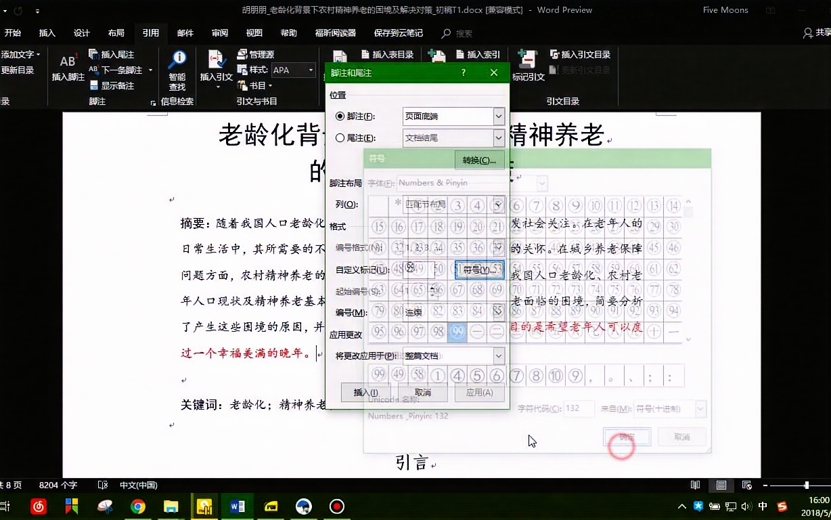Click the 转换(C)... button

pyautogui.click(x=479, y=160)
